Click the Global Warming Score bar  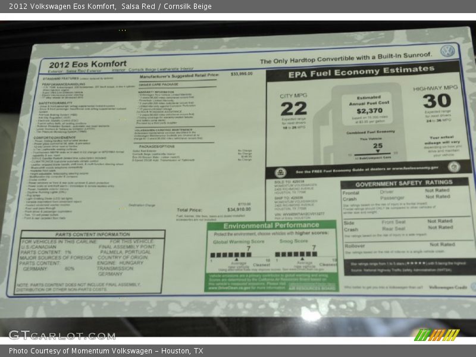coord(231,255)
